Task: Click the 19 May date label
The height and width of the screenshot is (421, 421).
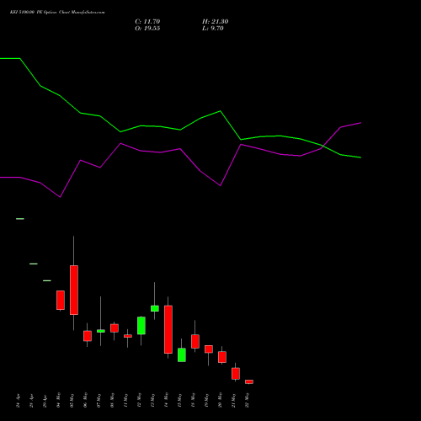Action: [x=207, y=400]
